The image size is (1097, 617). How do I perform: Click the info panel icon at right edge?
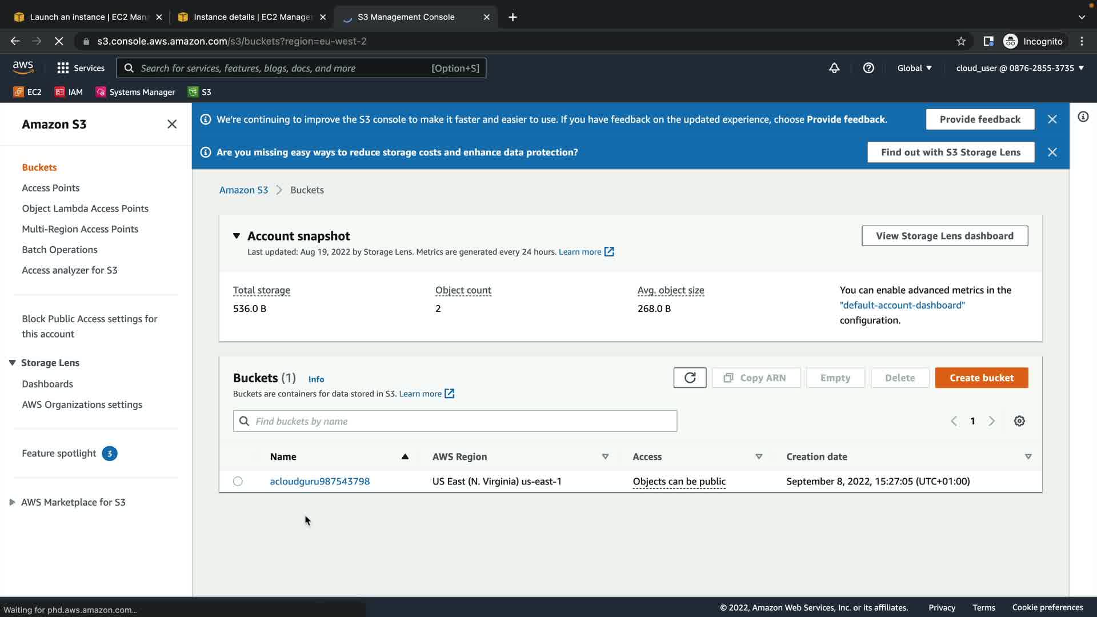tap(1083, 117)
